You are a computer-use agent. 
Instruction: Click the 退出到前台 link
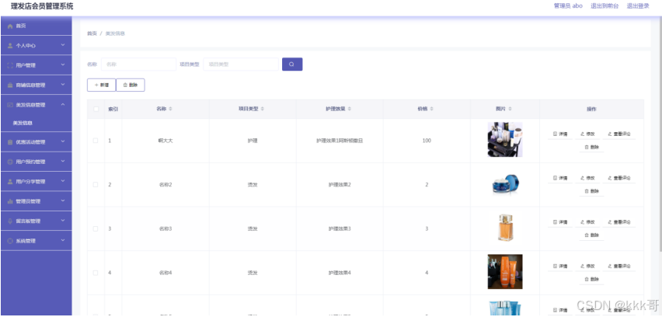pos(605,6)
